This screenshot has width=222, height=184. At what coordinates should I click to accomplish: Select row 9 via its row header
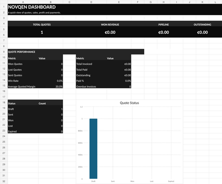(x=4, y=52)
